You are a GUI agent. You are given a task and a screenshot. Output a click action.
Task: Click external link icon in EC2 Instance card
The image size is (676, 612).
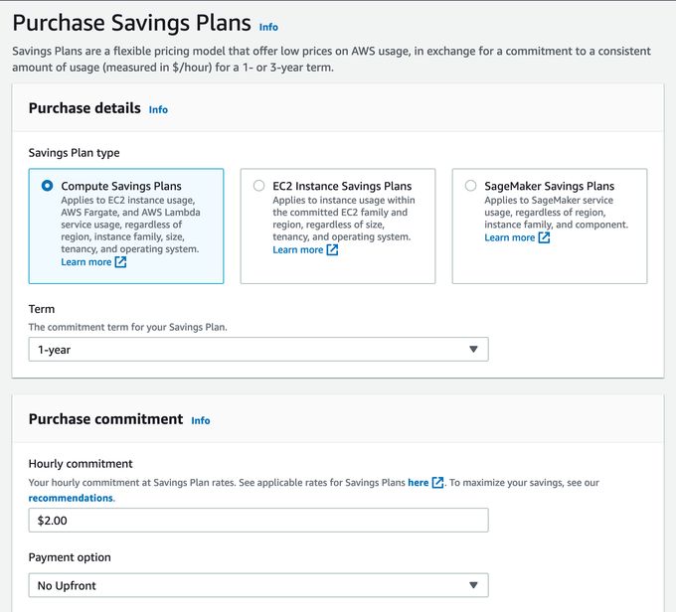pyautogui.click(x=332, y=250)
